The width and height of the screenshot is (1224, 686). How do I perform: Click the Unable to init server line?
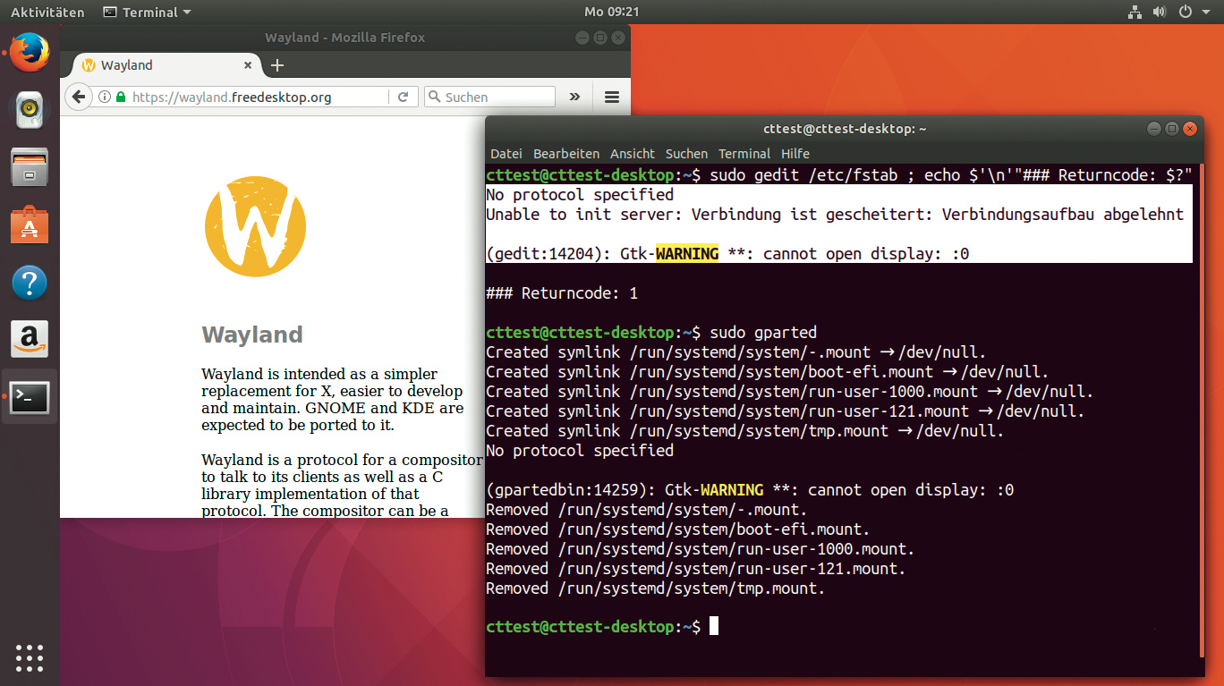pos(835,215)
